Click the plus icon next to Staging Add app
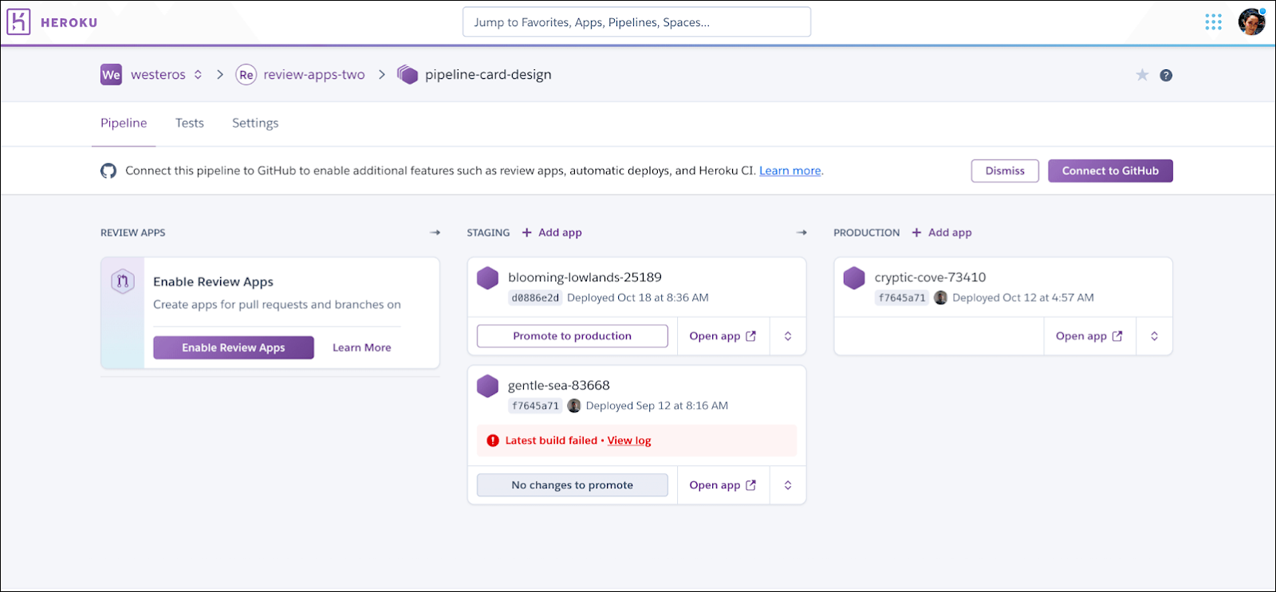Image resolution: width=1276 pixels, height=592 pixels. tap(527, 233)
